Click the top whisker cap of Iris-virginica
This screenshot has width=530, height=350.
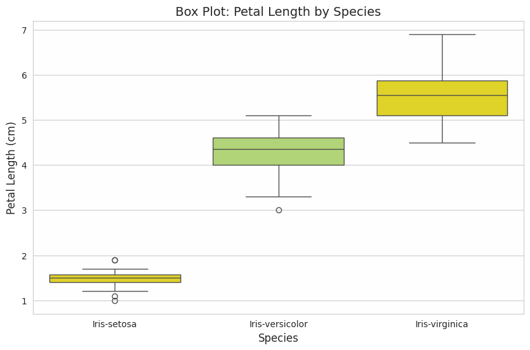coord(442,34)
